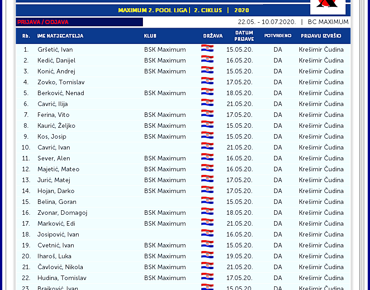The height and width of the screenshot is (290, 370).
Task: Click the DRŽAVA column header
Action: (213, 36)
